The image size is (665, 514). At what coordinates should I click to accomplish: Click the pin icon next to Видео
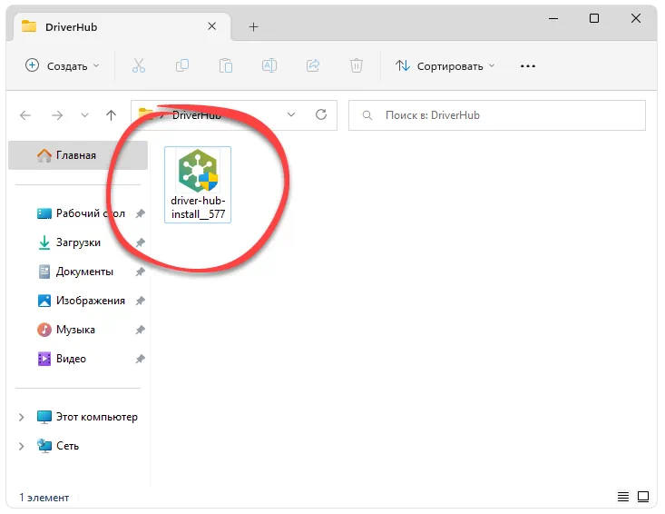coord(140,359)
